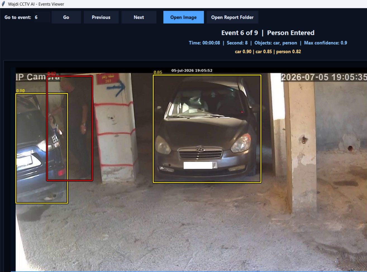Click the 'Go to event:' label
This screenshot has width=367, height=272.
[18, 17]
